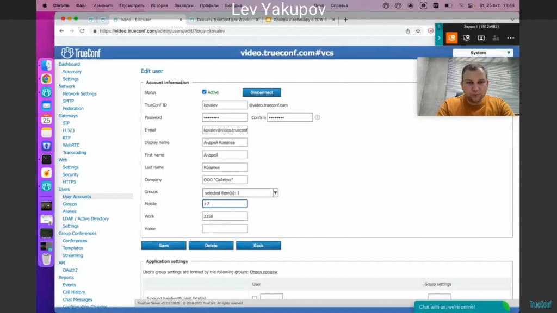Click into the Mobile phone field
Screen dimensions: 557x313
pyautogui.click(x=225, y=204)
